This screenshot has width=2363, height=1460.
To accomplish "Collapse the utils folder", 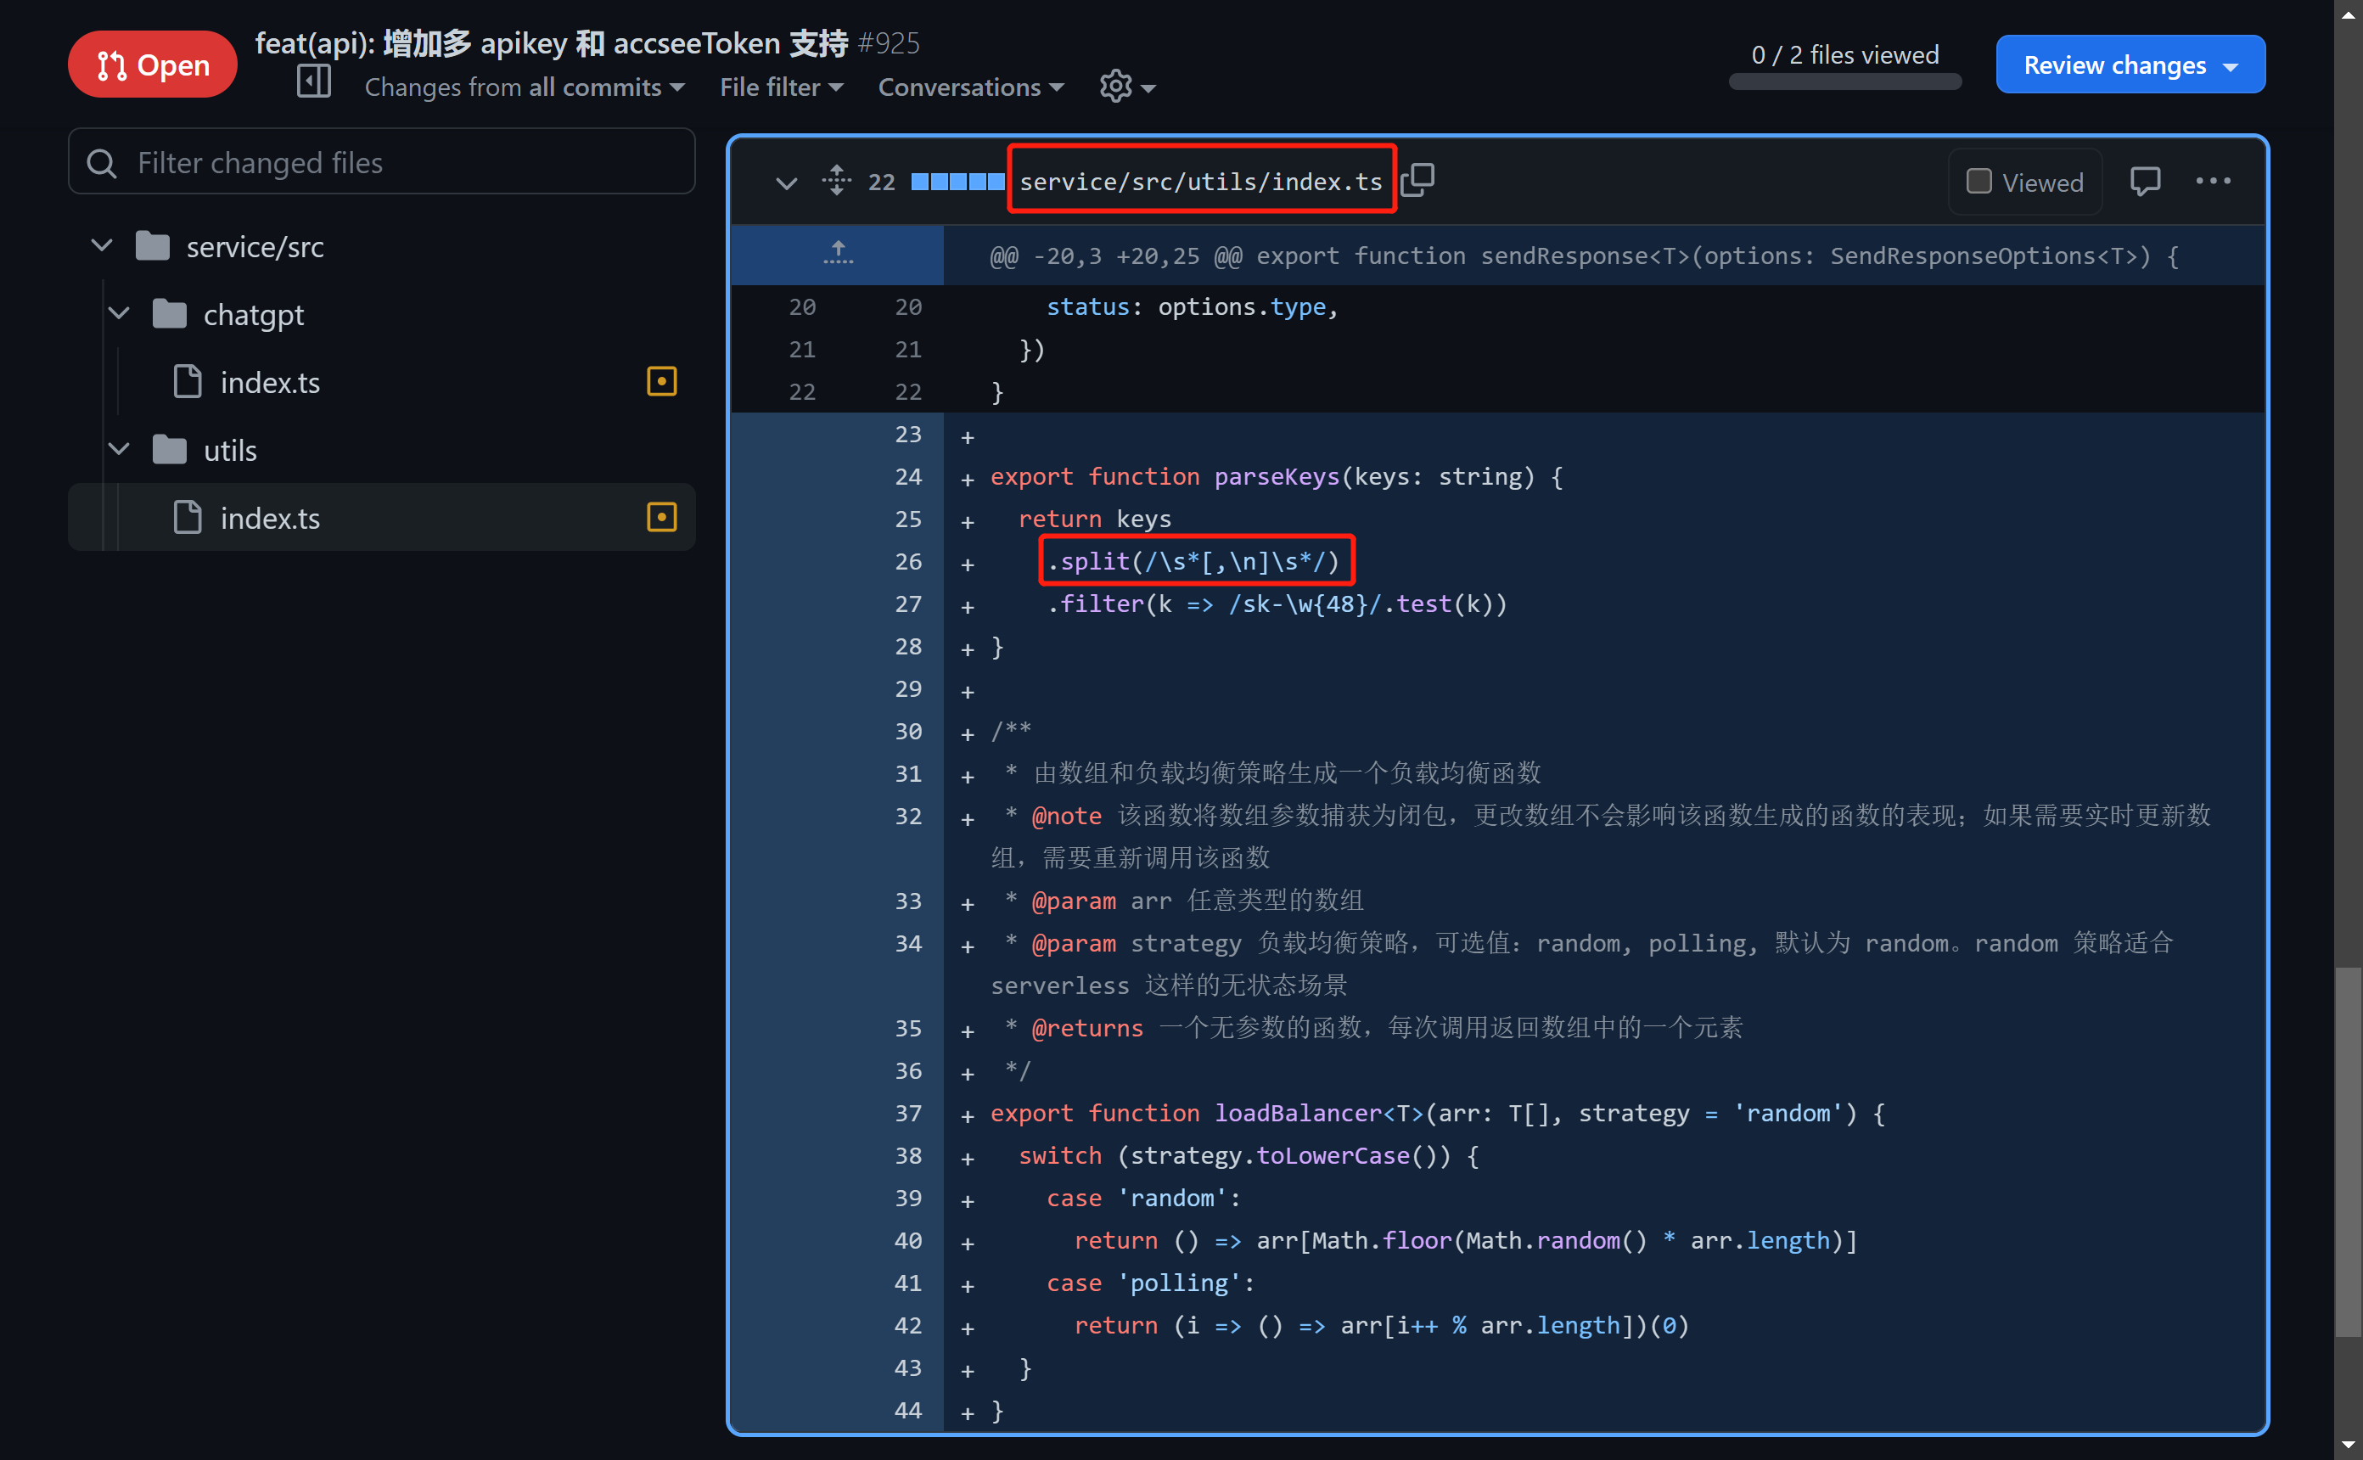I will tap(119, 450).
